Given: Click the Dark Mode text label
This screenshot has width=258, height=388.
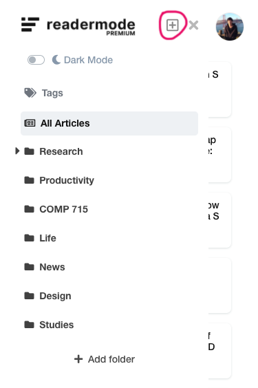Looking at the screenshot, I should (88, 60).
